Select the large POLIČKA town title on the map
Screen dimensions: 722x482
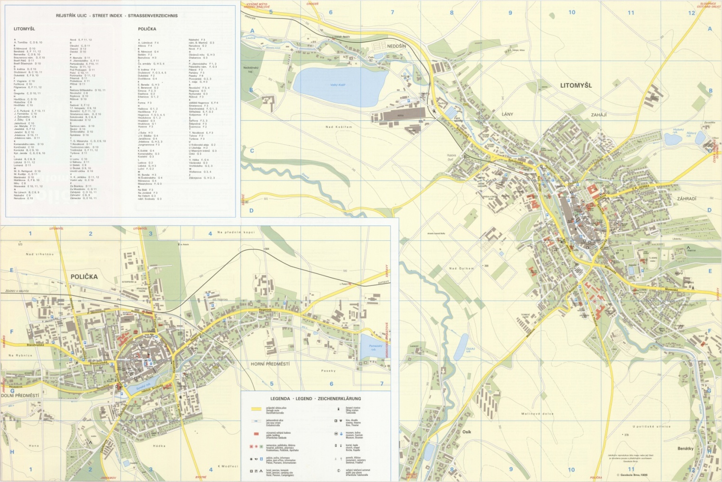(x=84, y=276)
